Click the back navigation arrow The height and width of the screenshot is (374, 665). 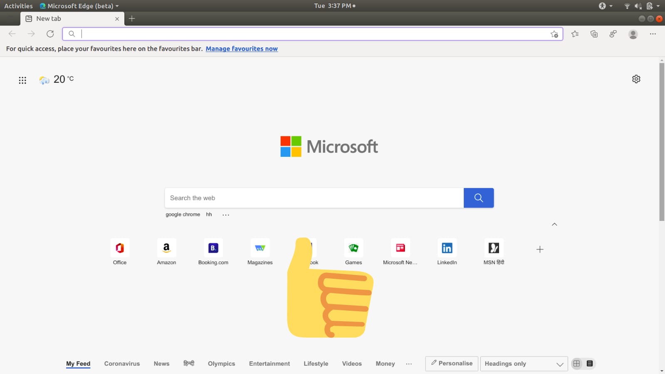coord(12,34)
